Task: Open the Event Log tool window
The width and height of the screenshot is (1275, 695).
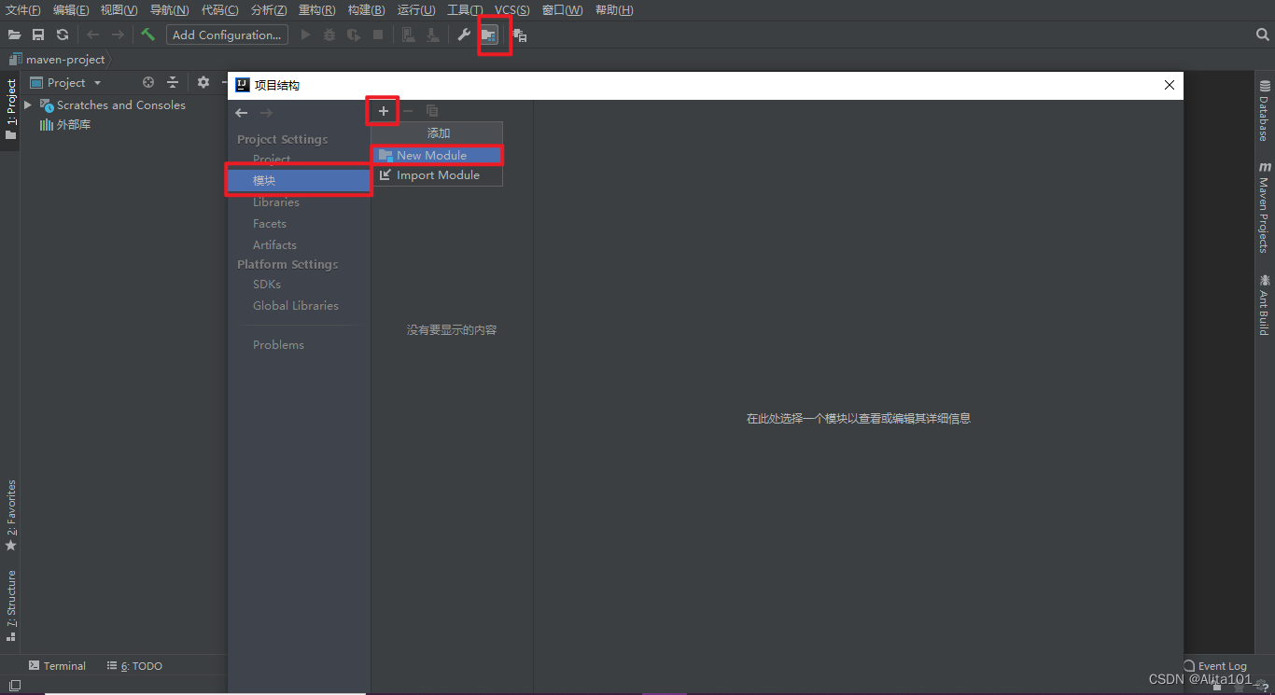Action: [x=1215, y=665]
